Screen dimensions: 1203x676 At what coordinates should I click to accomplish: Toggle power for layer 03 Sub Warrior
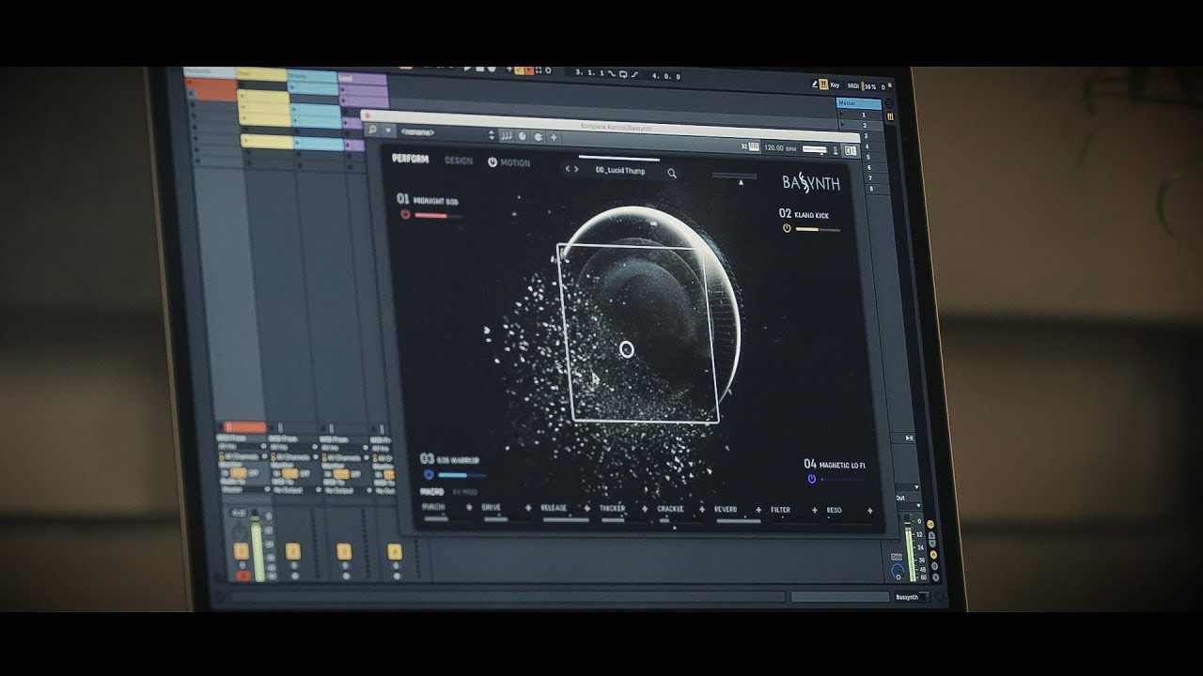pyautogui.click(x=429, y=474)
